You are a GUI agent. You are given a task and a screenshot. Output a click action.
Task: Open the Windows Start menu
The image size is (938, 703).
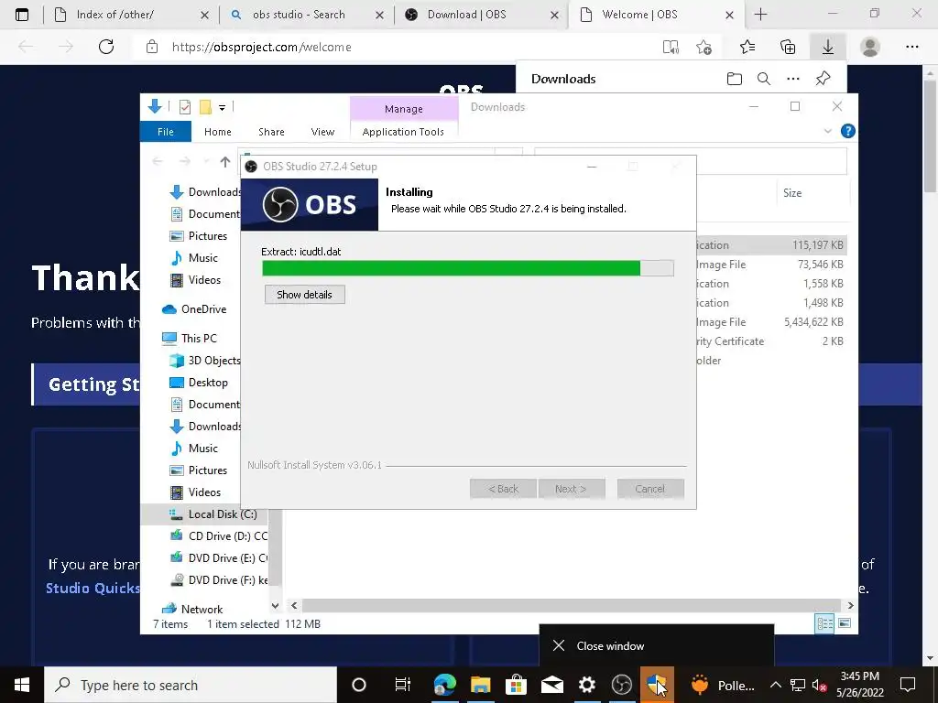pyautogui.click(x=22, y=685)
